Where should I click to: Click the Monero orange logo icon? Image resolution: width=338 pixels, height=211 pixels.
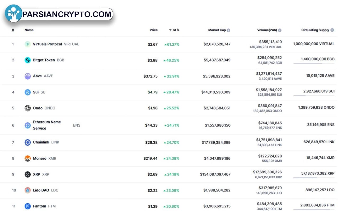pos(28,159)
